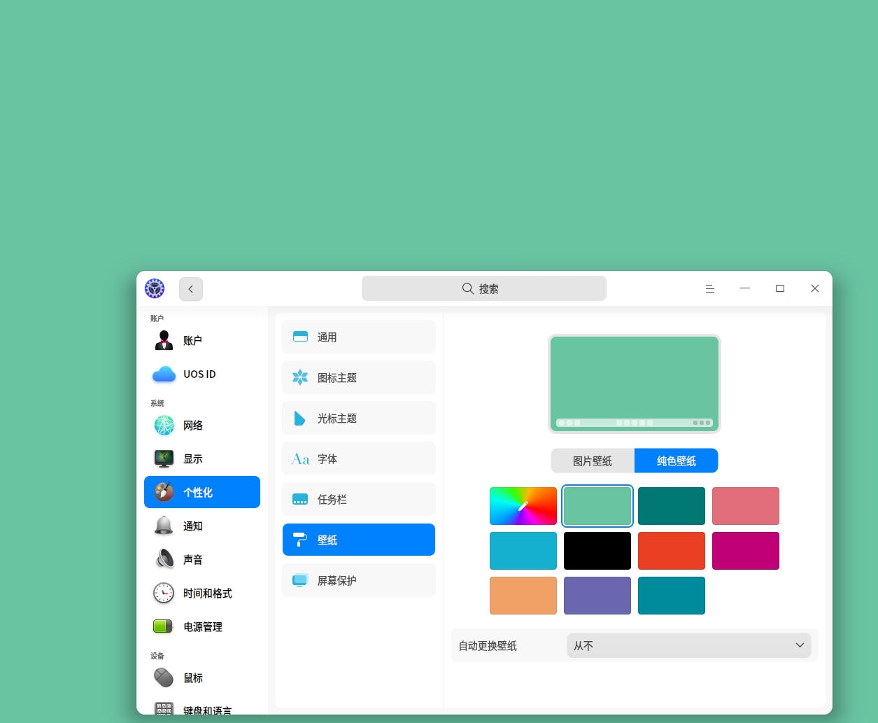This screenshot has width=878, height=723.
Task: Choose the black wallpaper color
Action: 597,551
